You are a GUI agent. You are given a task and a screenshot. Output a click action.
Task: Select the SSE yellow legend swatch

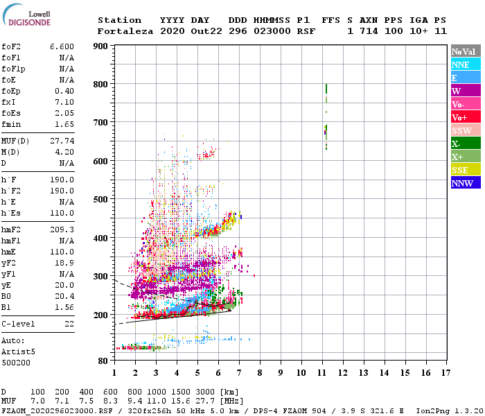click(x=466, y=170)
